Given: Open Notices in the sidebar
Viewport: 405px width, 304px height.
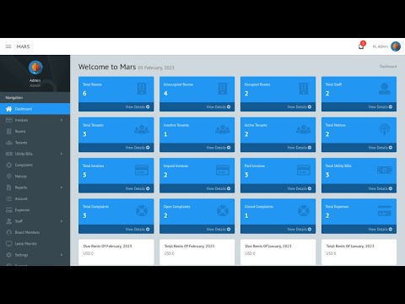Looking at the screenshot, I should pyautogui.click(x=35, y=176).
